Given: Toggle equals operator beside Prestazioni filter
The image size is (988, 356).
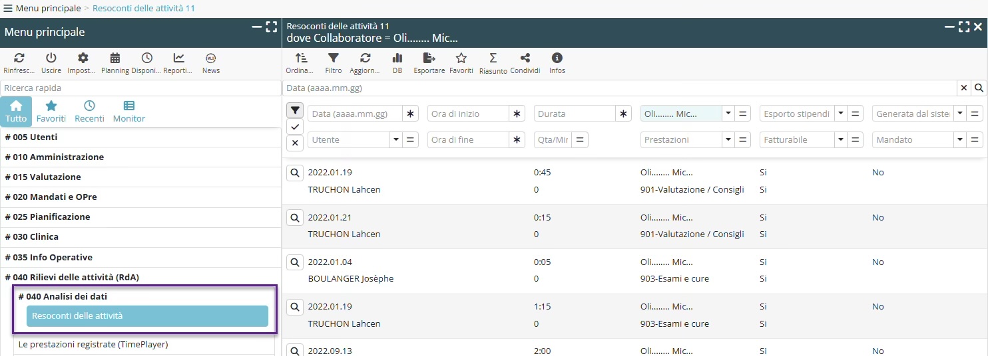Looking at the screenshot, I should point(744,140).
